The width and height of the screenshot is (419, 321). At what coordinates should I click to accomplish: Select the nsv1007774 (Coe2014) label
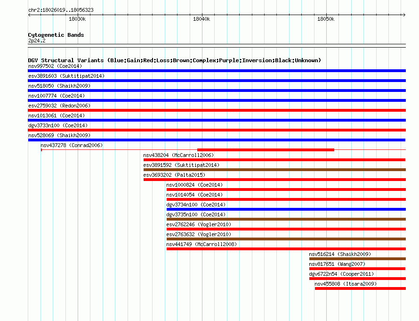pyautogui.click(x=56, y=96)
